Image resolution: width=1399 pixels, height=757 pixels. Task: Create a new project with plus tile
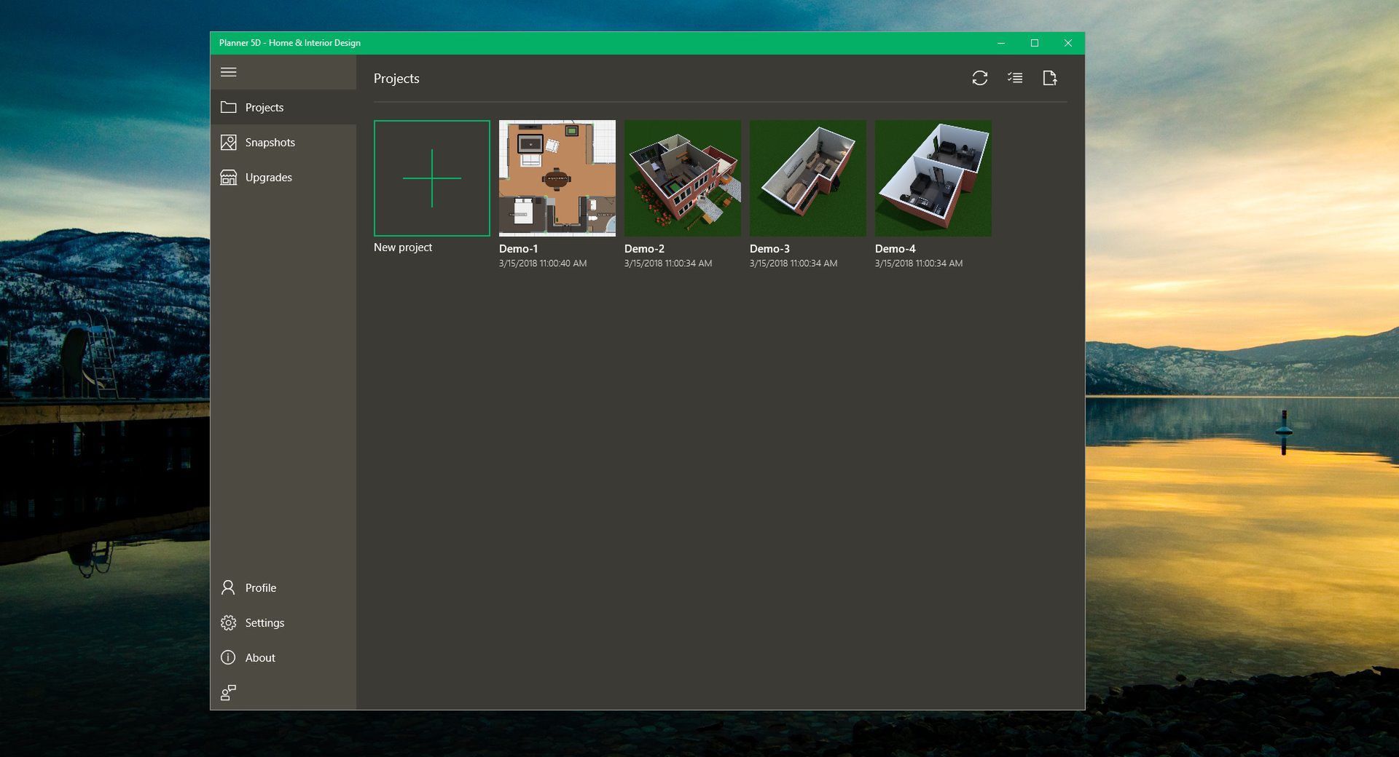(432, 178)
